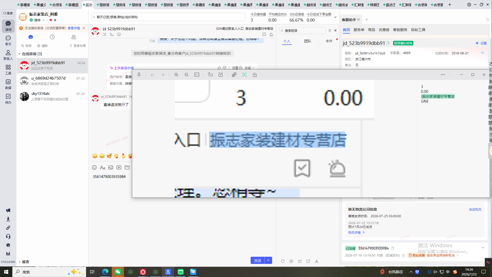Click the 紧凑布局 compact layout button
The width and height of the screenshot is (492, 277).
click(78, 46)
